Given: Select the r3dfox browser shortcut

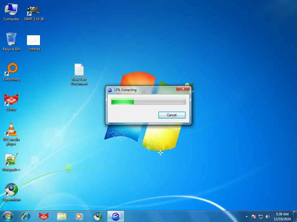Looking at the screenshot, I should (11, 102).
